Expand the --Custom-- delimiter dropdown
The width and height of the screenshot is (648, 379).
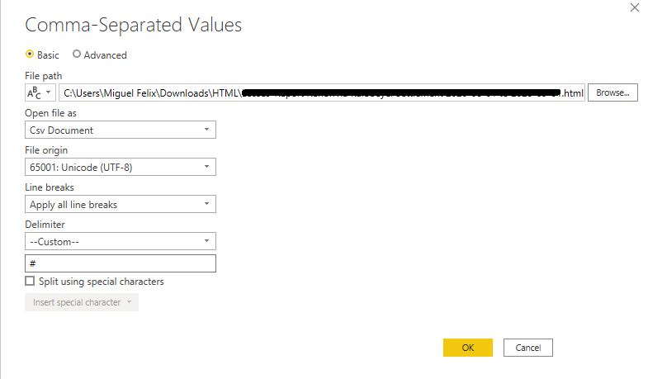coord(121,241)
